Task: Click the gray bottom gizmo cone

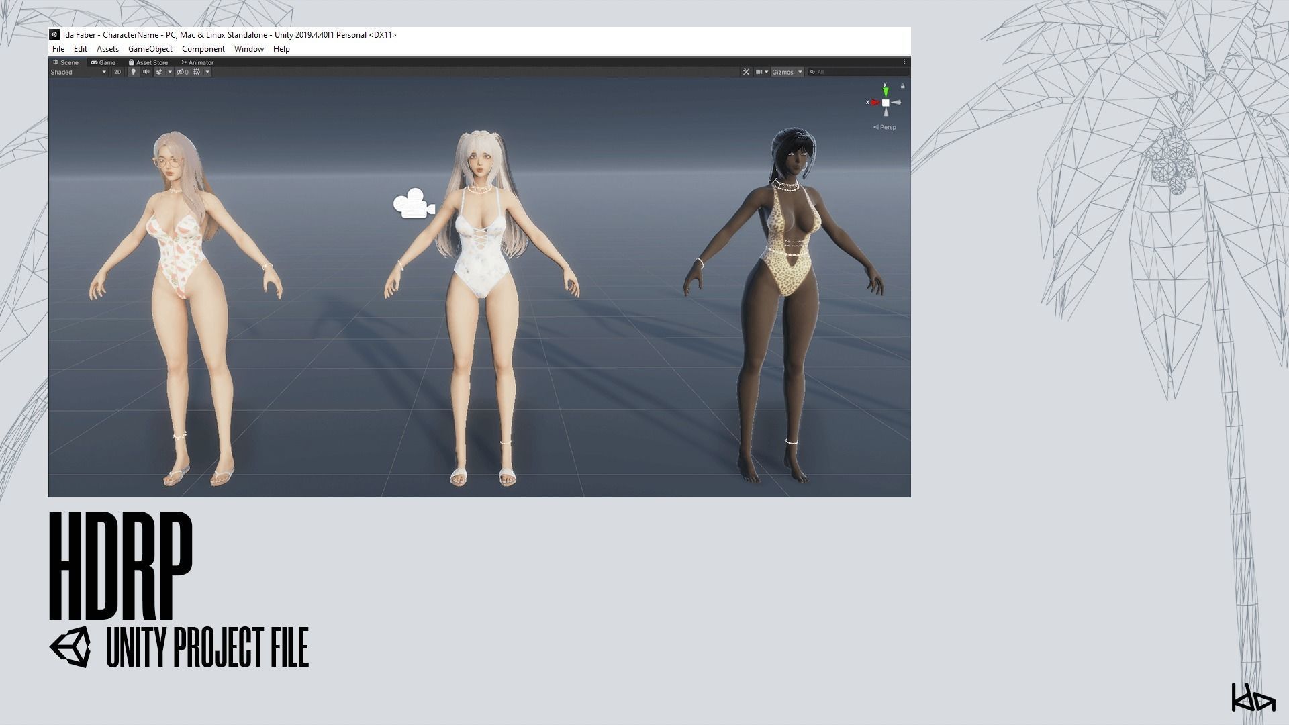Action: (x=886, y=112)
